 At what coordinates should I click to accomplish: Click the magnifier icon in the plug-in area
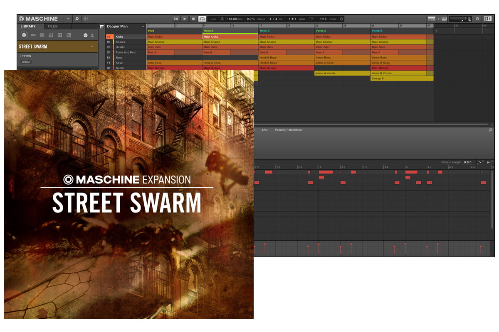coord(490,130)
